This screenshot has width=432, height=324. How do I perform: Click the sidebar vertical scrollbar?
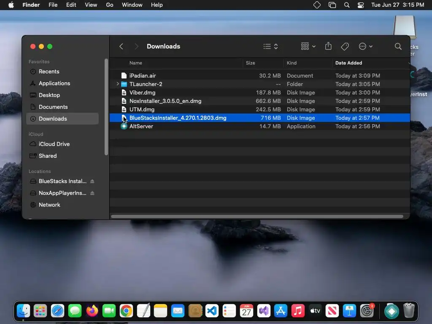click(106, 108)
